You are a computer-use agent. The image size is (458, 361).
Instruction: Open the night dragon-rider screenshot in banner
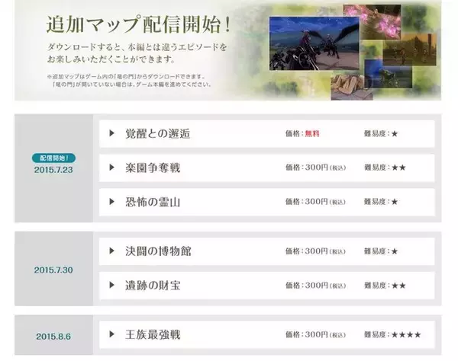click(314, 43)
